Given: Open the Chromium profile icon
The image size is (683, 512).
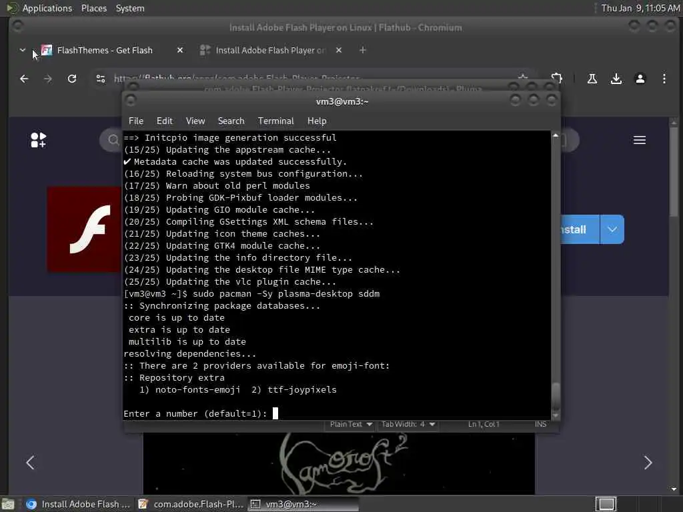Looking at the screenshot, I should [x=640, y=79].
